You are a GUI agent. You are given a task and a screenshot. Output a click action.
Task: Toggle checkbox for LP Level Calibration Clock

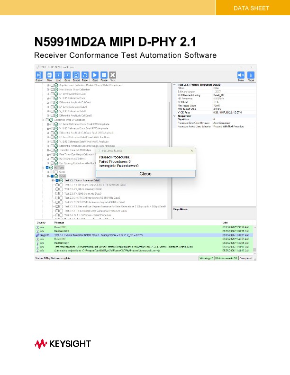(52, 94)
